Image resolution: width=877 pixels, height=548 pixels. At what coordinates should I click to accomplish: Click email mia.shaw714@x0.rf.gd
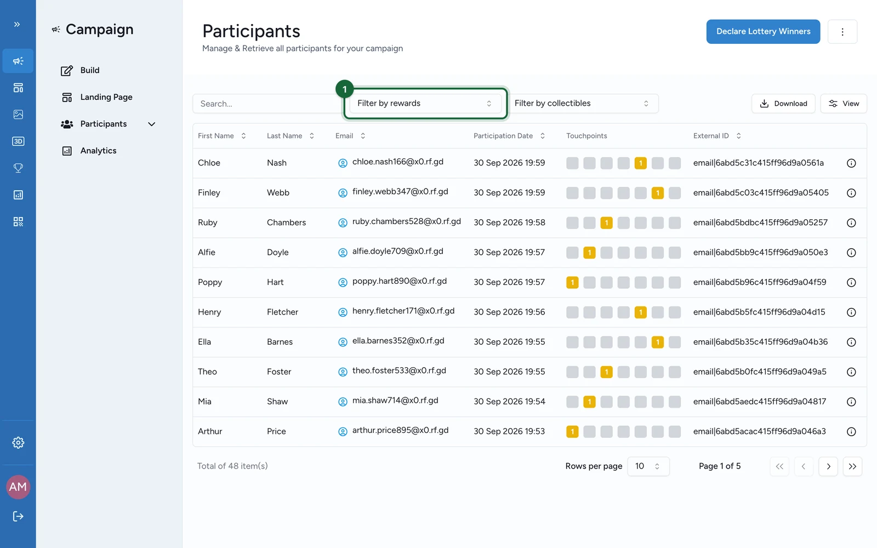pyautogui.click(x=395, y=401)
